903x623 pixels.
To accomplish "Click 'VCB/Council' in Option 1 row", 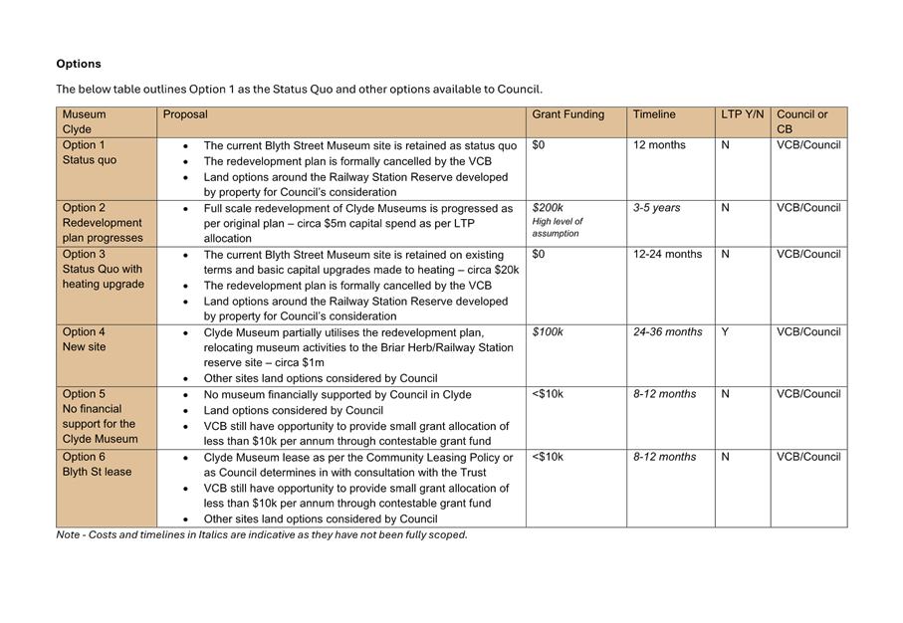I will [x=808, y=145].
